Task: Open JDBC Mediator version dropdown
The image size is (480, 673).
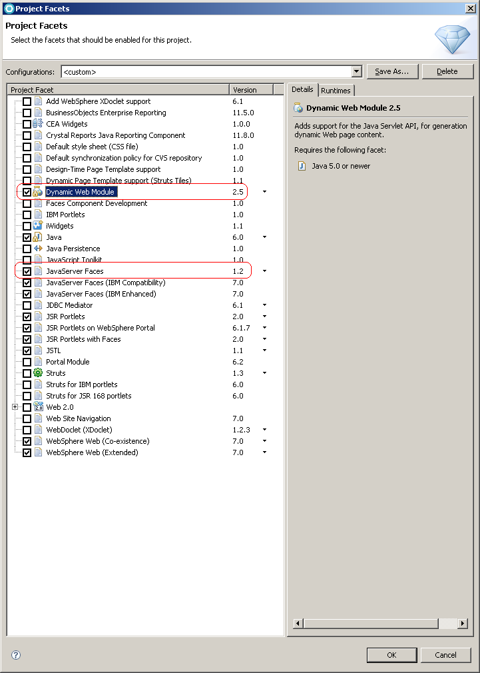Action: coord(265,305)
